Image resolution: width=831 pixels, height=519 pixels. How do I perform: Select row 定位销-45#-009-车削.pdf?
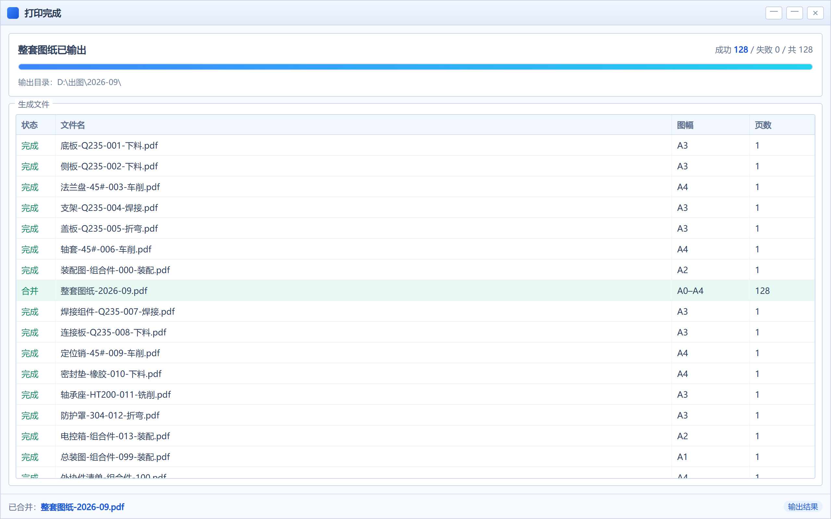pos(415,353)
